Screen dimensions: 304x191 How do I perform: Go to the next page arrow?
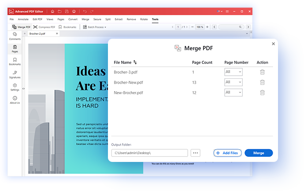pyautogui.click(x=187, y=27)
